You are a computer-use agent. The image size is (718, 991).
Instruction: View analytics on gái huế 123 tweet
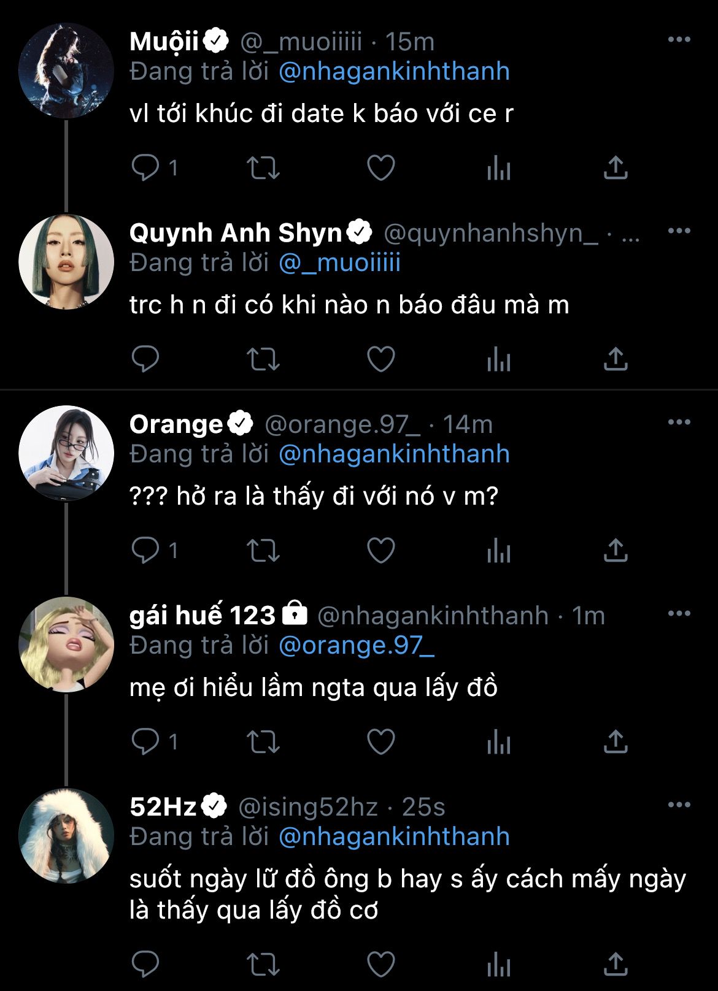coord(498,741)
